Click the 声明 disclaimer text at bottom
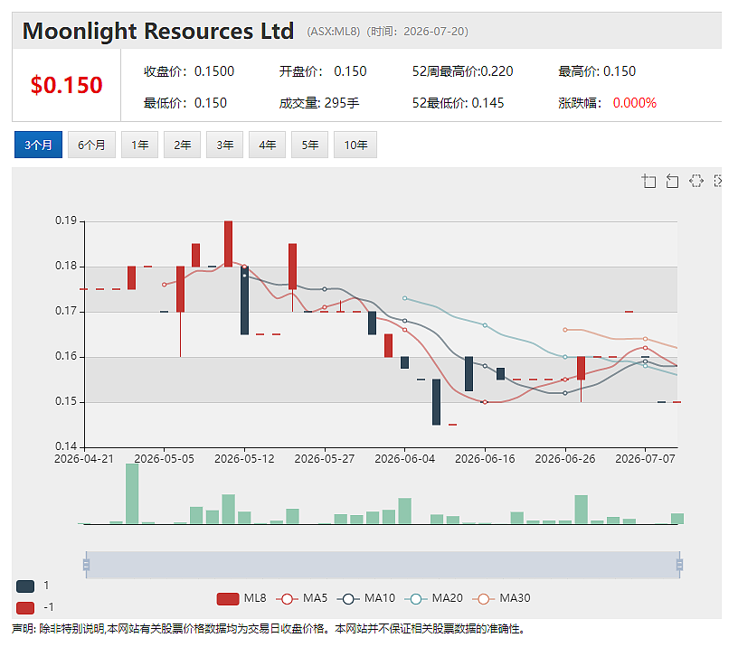This screenshot has width=738, height=647. point(269,629)
